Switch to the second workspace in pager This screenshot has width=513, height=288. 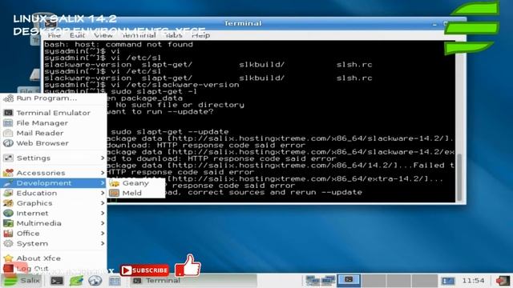[x=374, y=280]
